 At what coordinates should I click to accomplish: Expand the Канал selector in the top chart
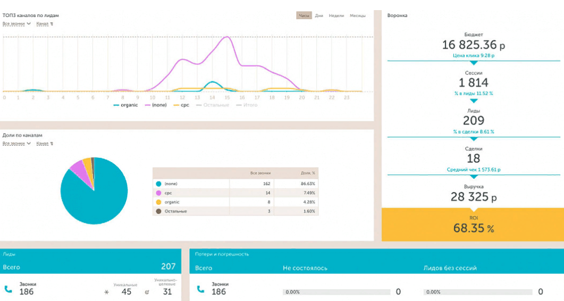[x=42, y=24]
